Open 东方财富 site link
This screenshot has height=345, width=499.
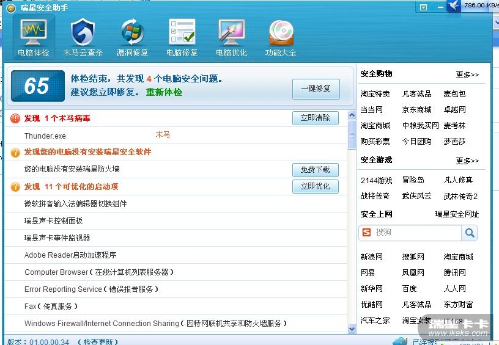click(x=458, y=305)
